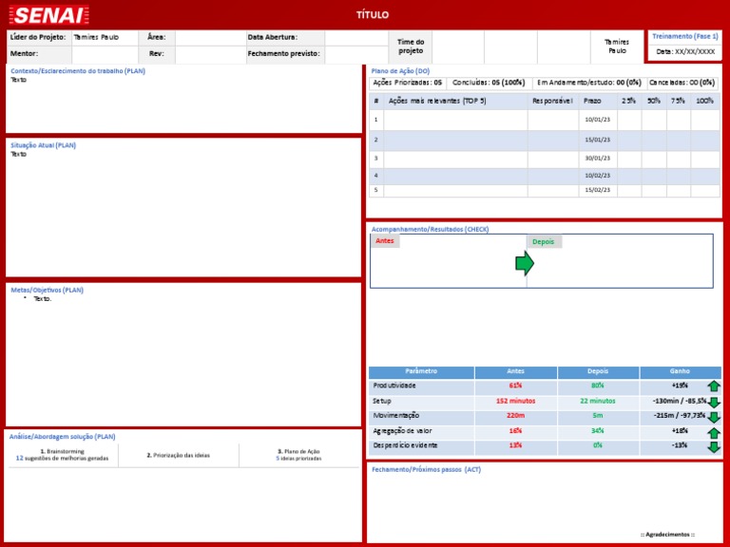This screenshot has height=547, width=730.
Task: Click the Agradecimentos text at the bottom
Action: pyautogui.click(x=667, y=535)
